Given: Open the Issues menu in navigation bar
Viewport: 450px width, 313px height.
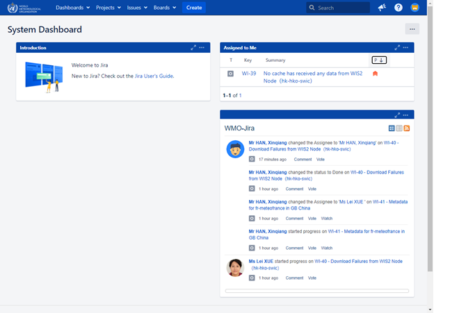Looking at the screenshot, I should (136, 8).
